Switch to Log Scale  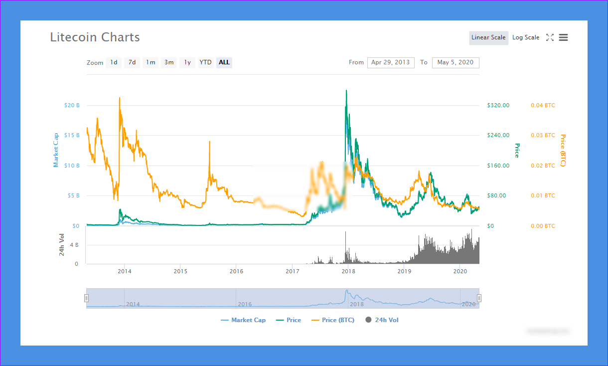526,38
